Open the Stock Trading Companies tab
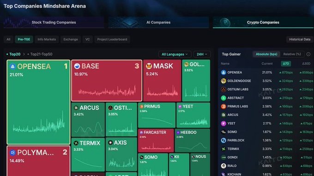Viewport: 314px width, 176px height. click(x=54, y=23)
